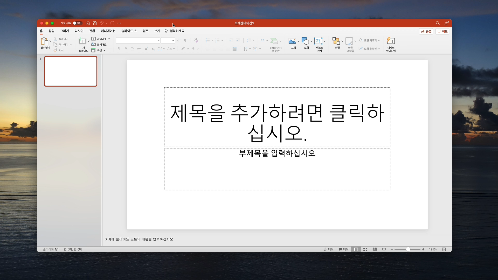
Task: Switch to Animations (애니메이션) tab
Action: pyautogui.click(x=108, y=31)
